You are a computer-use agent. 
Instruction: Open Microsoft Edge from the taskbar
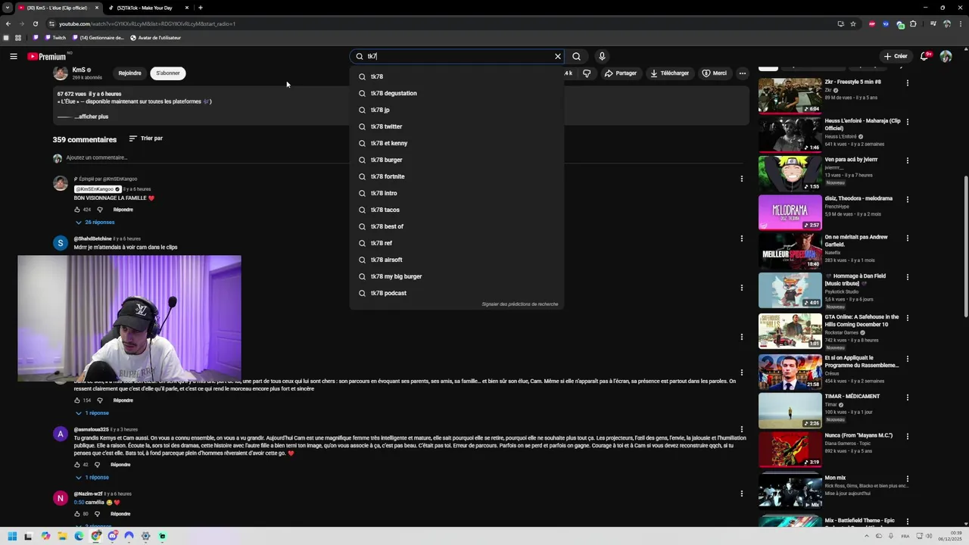pyautogui.click(x=79, y=536)
